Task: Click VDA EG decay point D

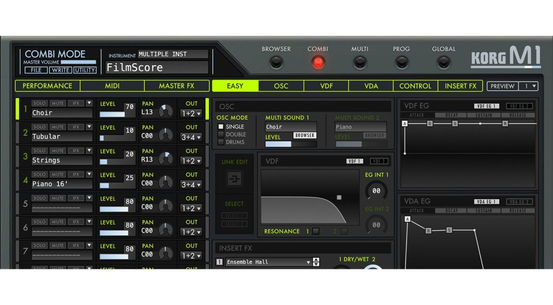Action: [428, 231]
